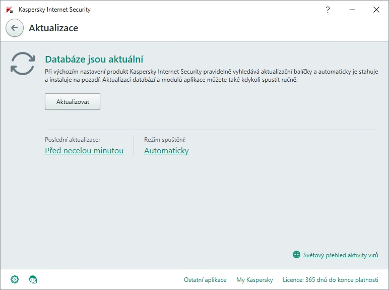The height and width of the screenshot is (290, 389).
Task: Click the Kaspersky logo in title bar
Action: [10, 10]
